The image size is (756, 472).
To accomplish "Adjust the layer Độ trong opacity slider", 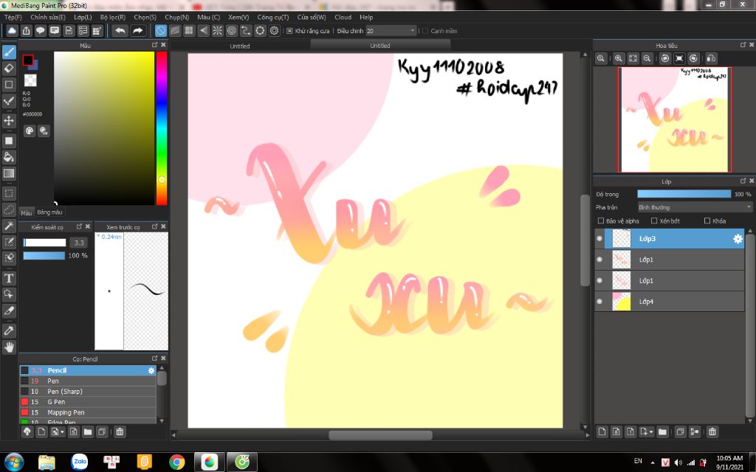I will pyautogui.click(x=684, y=194).
